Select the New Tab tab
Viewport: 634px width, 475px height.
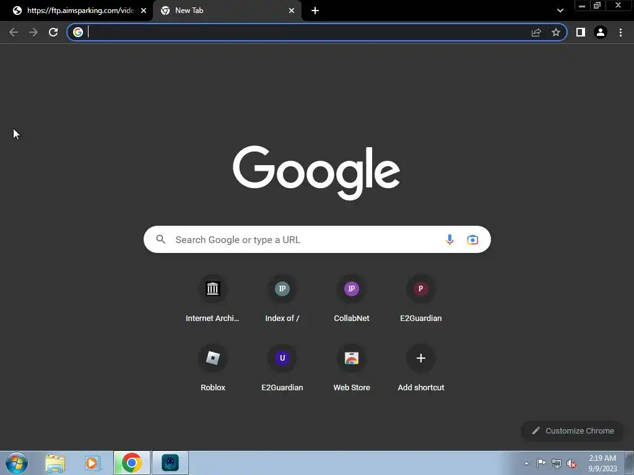click(x=227, y=11)
